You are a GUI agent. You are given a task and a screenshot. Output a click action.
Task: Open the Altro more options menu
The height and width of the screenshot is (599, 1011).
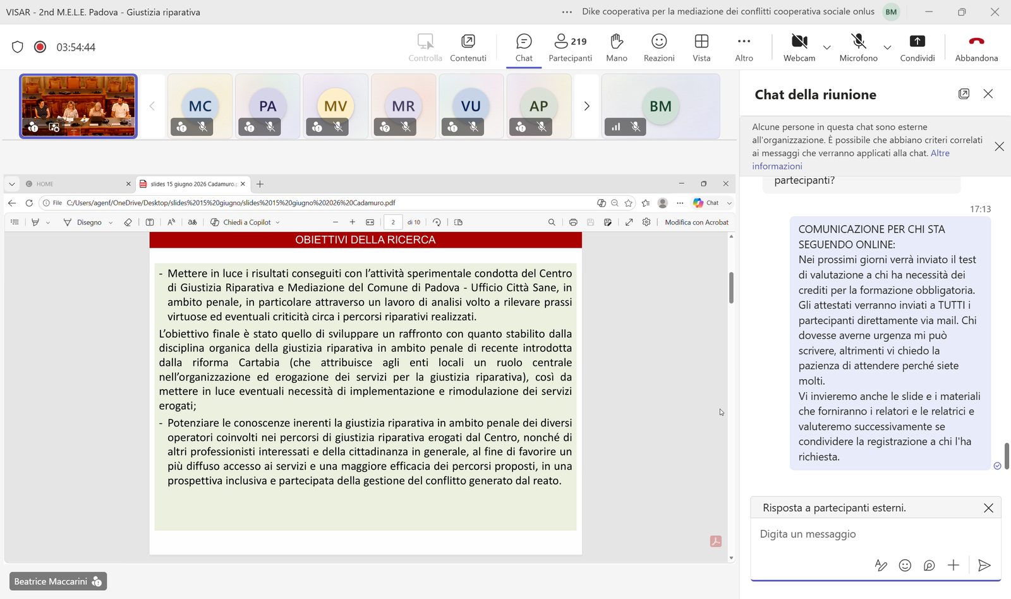coord(744,48)
